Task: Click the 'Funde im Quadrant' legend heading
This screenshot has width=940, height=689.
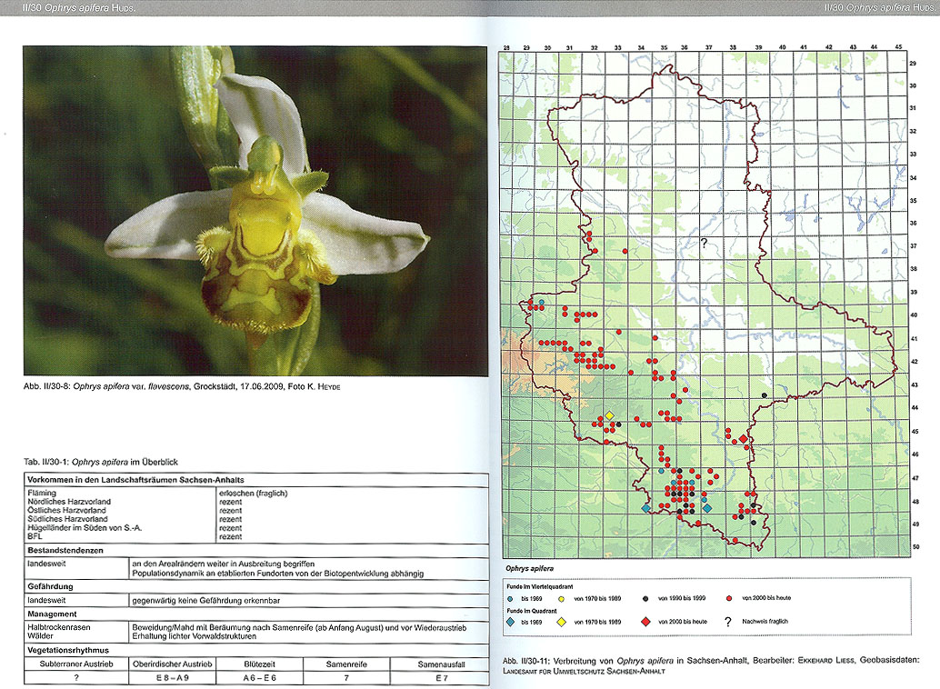Action: (532, 611)
